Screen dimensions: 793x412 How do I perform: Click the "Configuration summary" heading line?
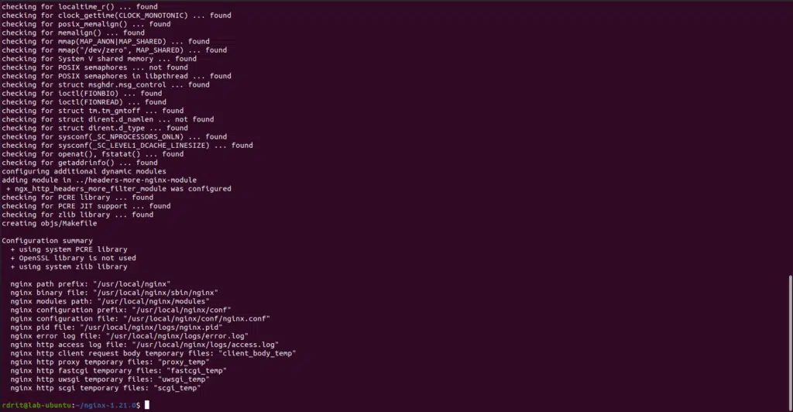coord(47,241)
